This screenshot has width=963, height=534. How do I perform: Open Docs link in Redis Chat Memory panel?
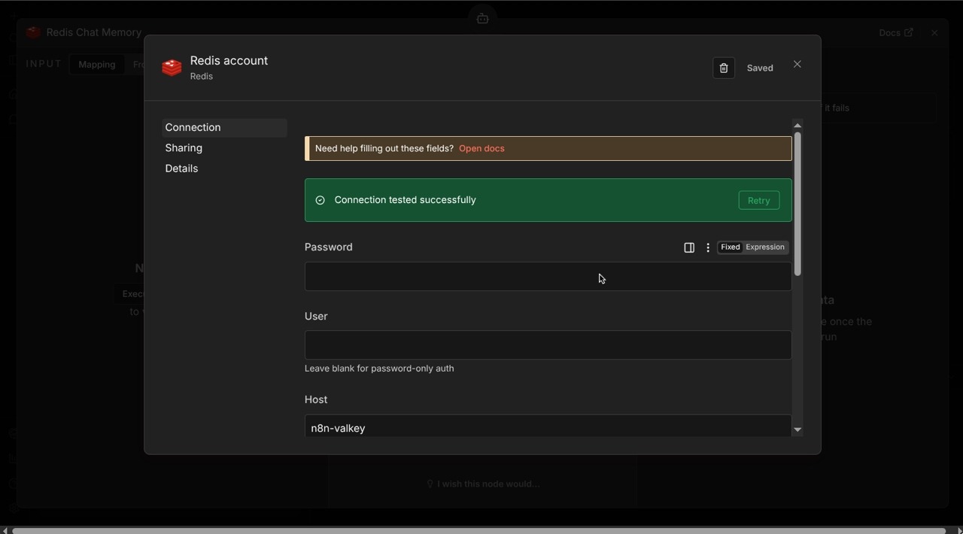click(895, 33)
